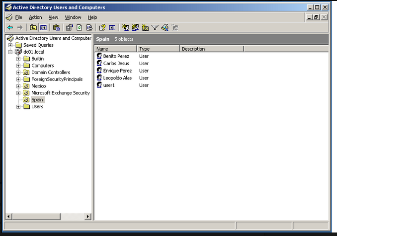
Task: Select the Builtin tree item
Action: click(x=37, y=59)
